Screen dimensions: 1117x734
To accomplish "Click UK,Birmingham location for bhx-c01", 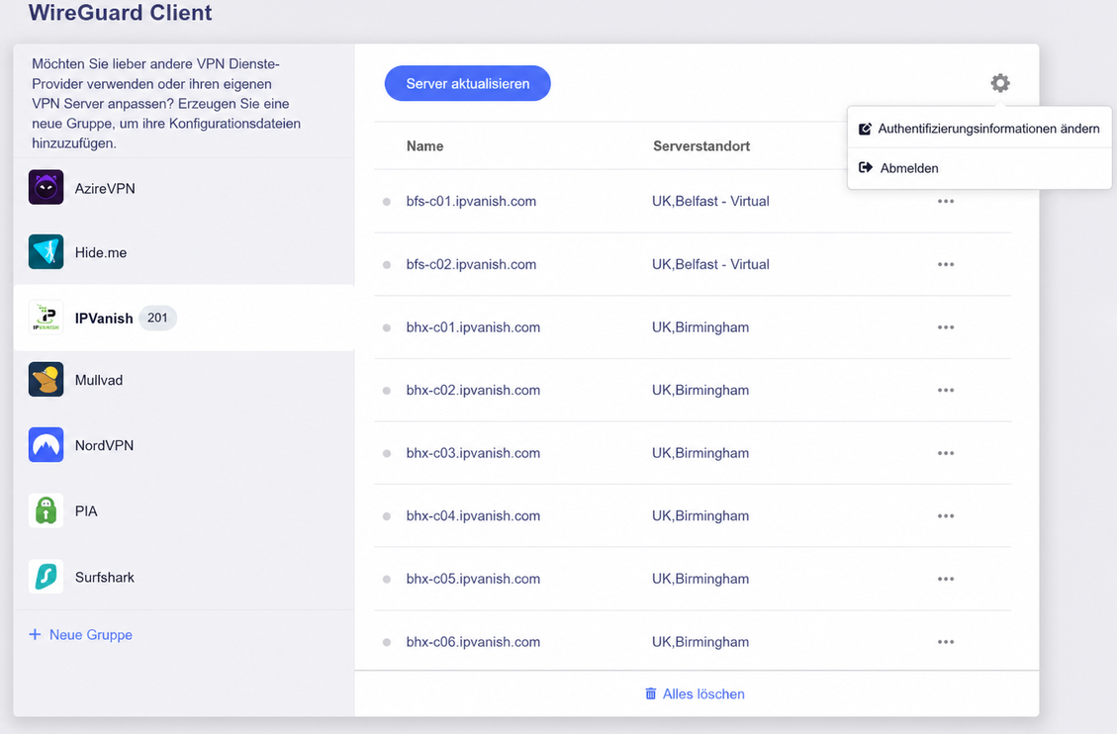I will (x=700, y=327).
